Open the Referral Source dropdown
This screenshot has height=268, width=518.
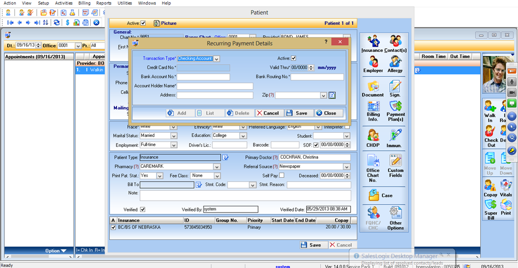(347, 166)
